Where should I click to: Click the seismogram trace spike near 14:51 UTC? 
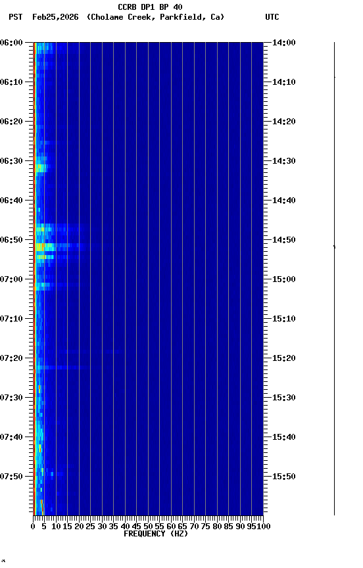pyautogui.click(x=334, y=247)
